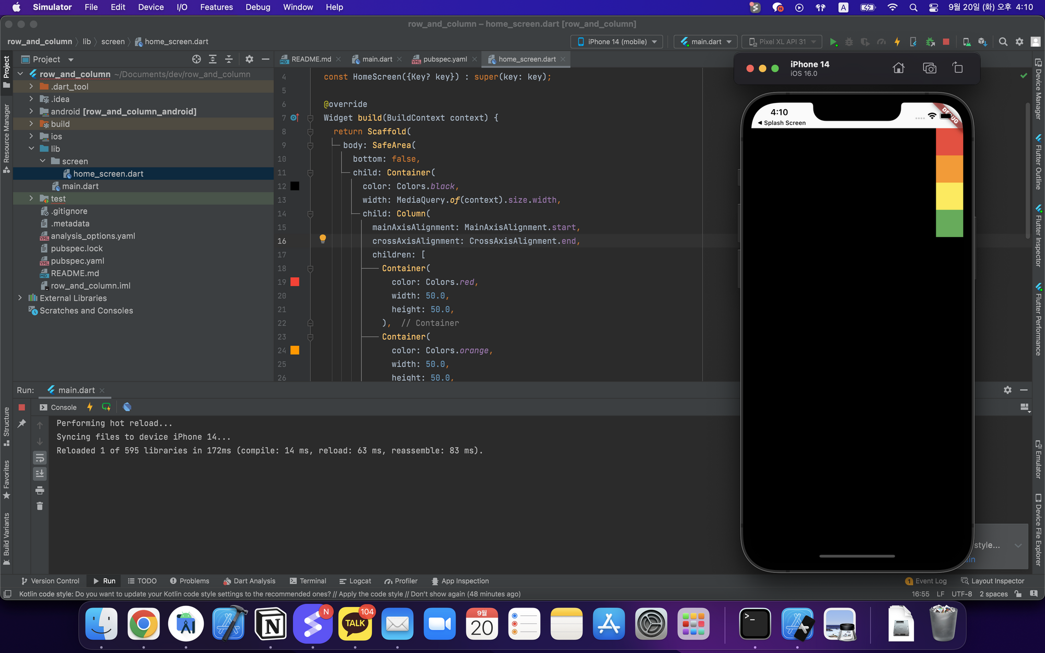Click the Select Opened File target icon
1045x653 pixels.
tap(196, 59)
